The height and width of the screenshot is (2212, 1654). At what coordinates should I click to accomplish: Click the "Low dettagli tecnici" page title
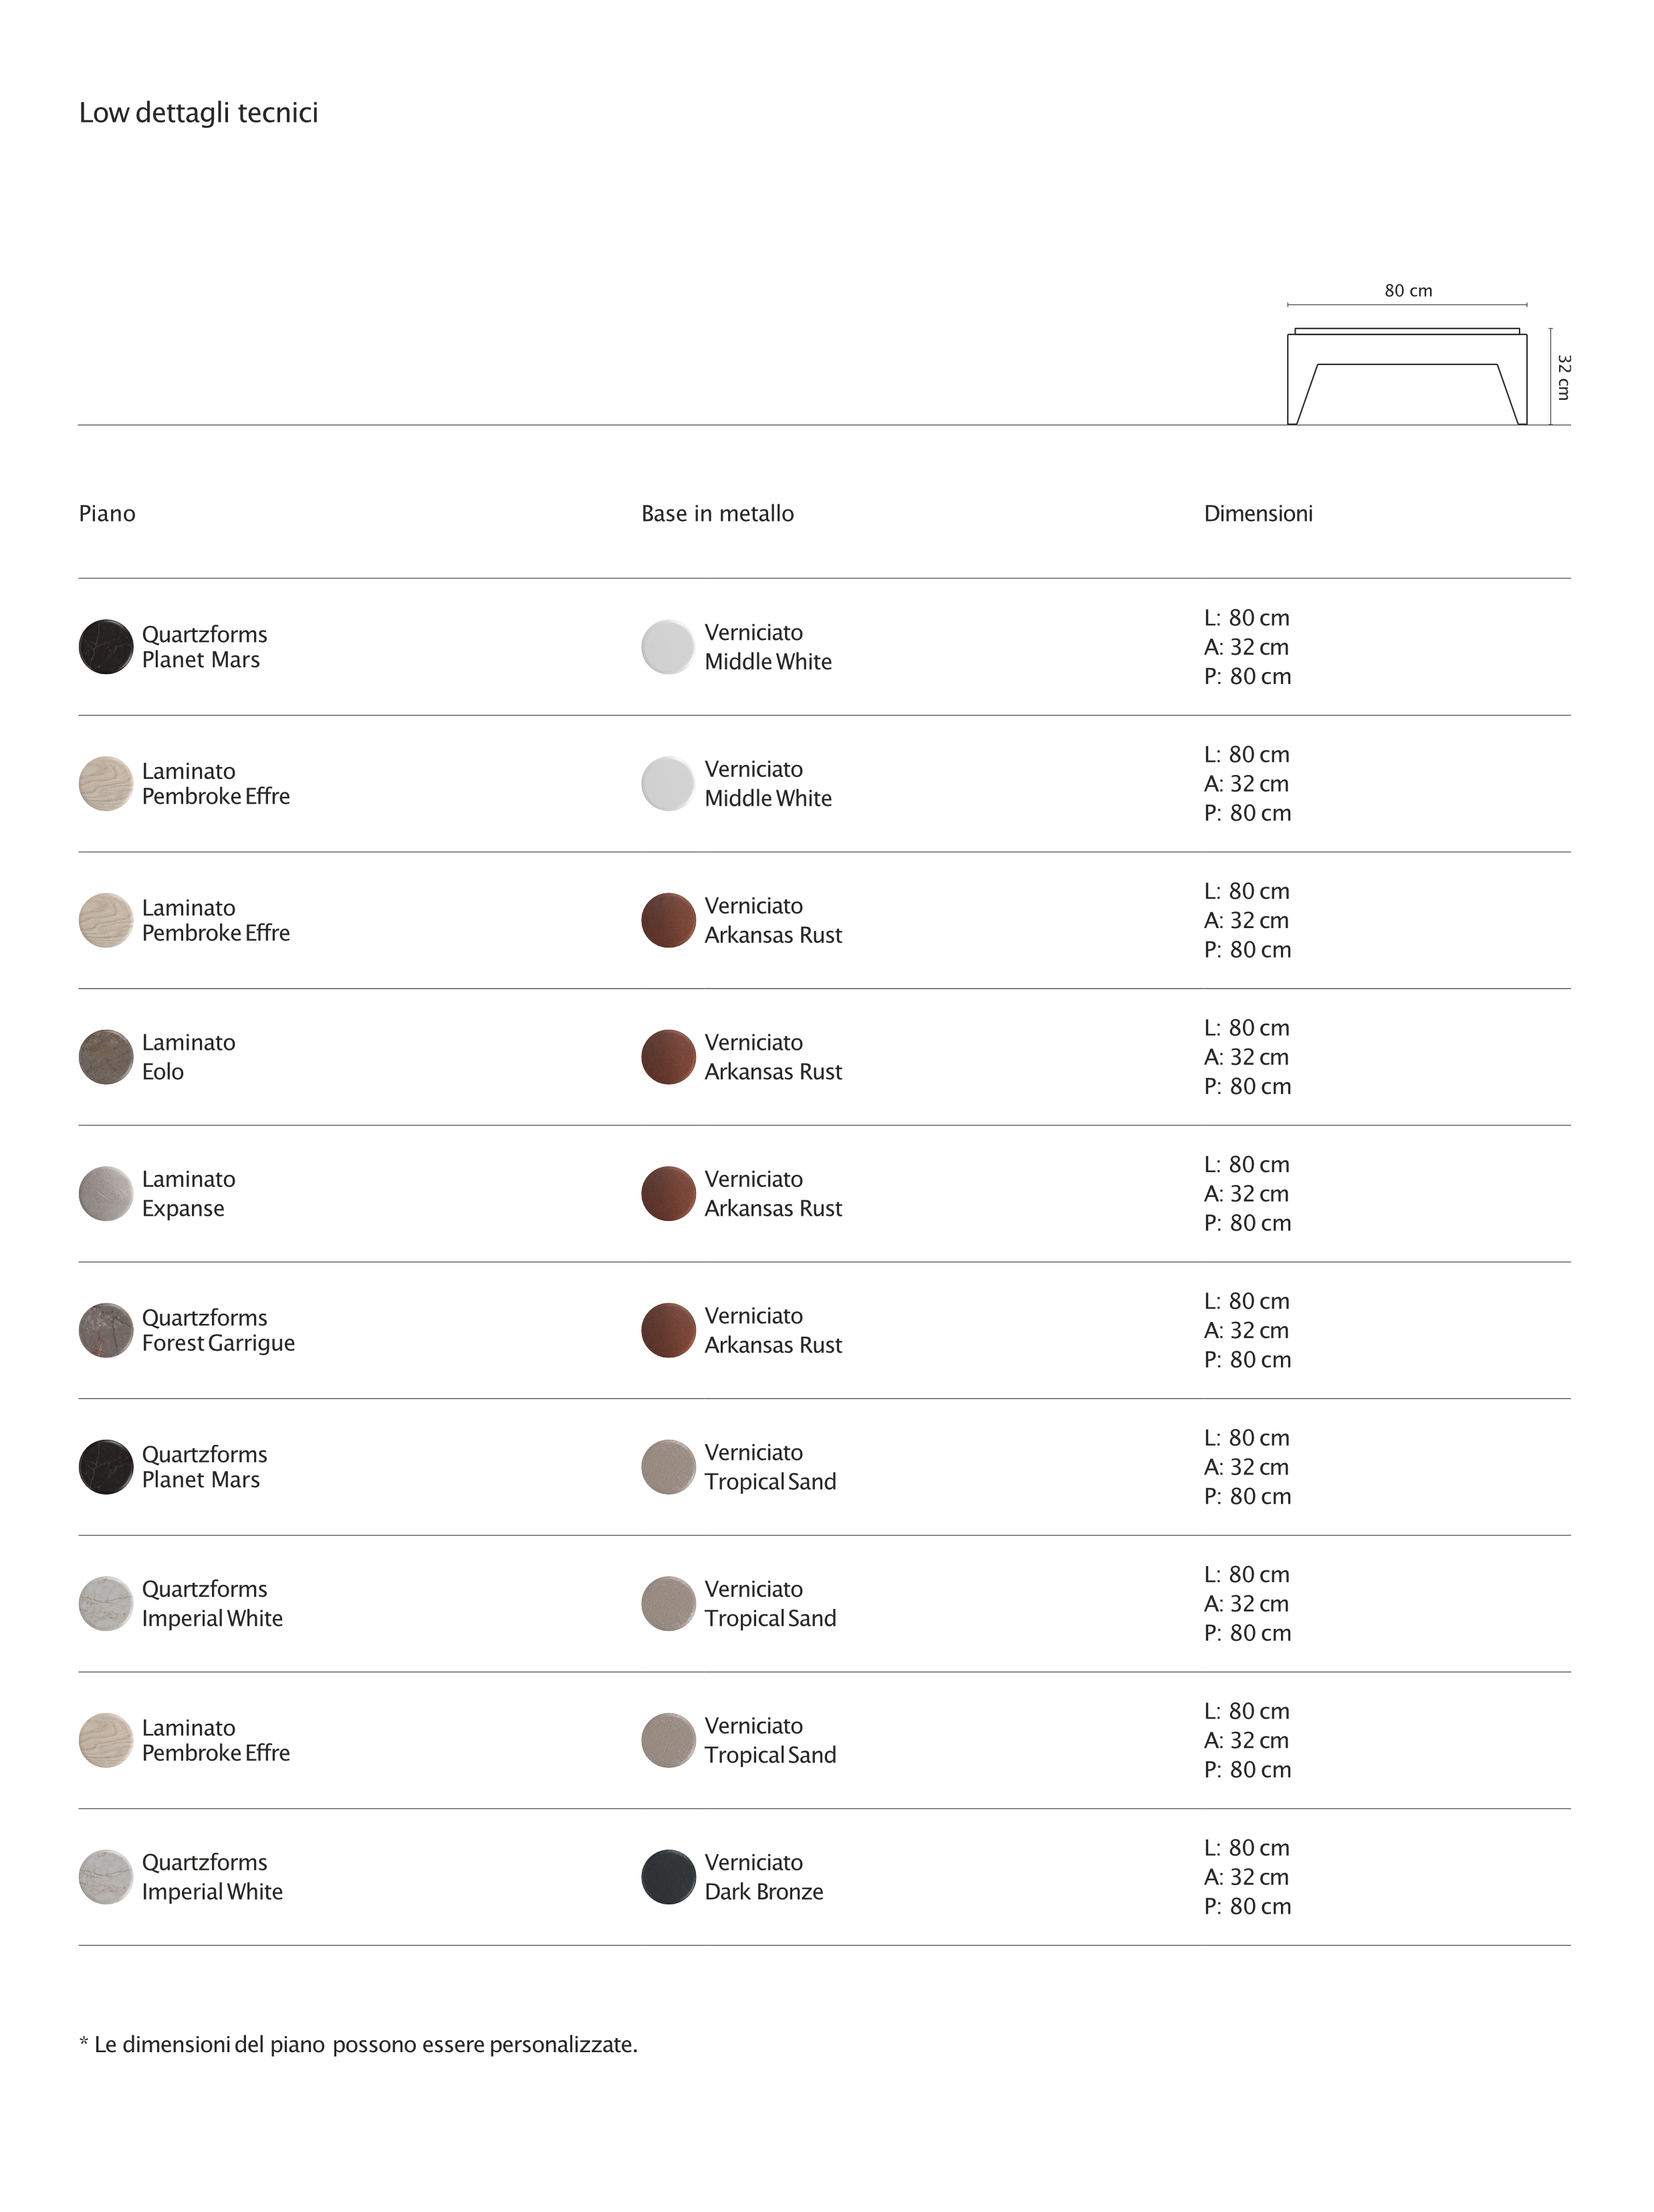pyautogui.click(x=198, y=113)
